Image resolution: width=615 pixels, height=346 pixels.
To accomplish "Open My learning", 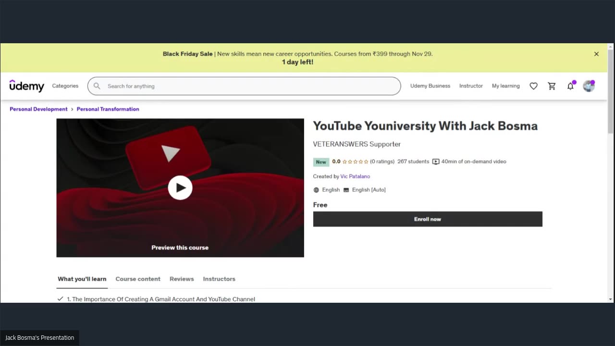I will tap(505, 86).
